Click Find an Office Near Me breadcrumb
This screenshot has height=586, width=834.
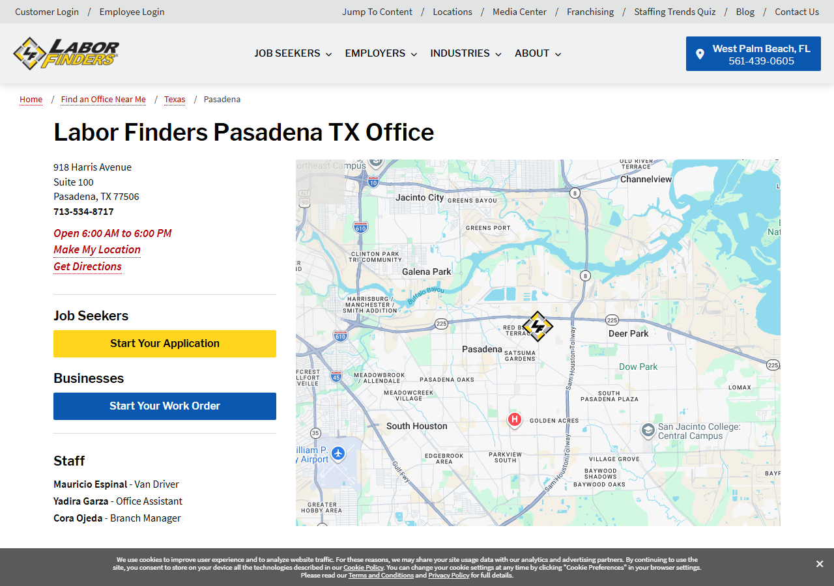click(104, 100)
